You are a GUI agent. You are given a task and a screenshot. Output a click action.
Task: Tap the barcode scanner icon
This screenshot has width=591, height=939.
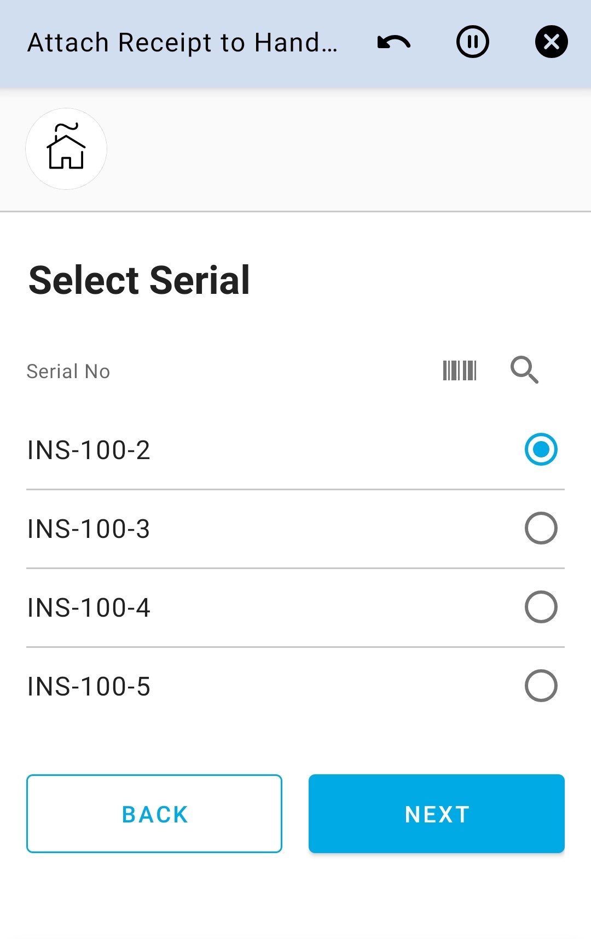[460, 370]
